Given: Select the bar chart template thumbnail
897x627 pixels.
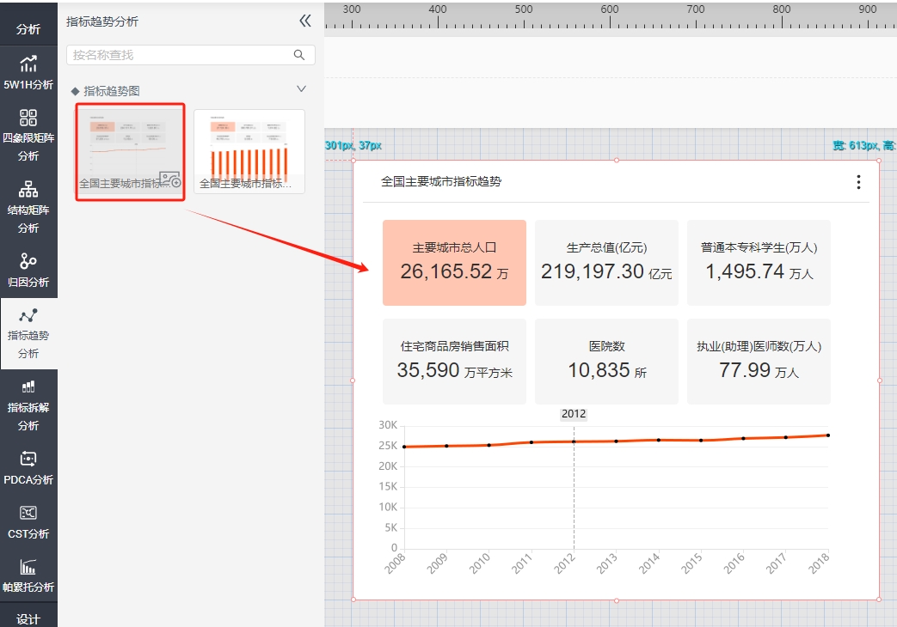Looking at the screenshot, I should [249, 150].
